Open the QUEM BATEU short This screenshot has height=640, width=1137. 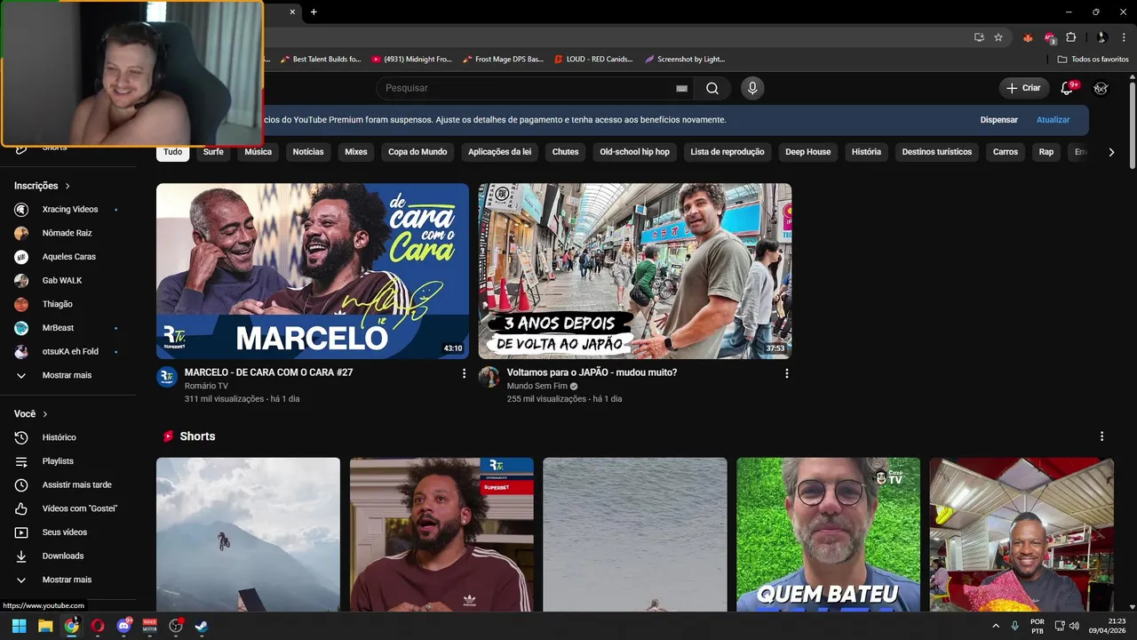[x=828, y=534]
